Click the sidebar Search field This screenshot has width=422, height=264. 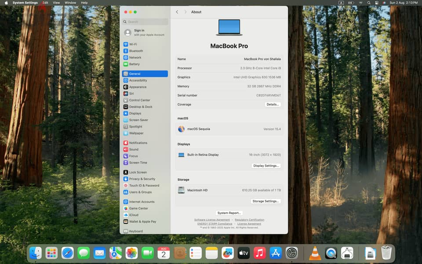146,22
